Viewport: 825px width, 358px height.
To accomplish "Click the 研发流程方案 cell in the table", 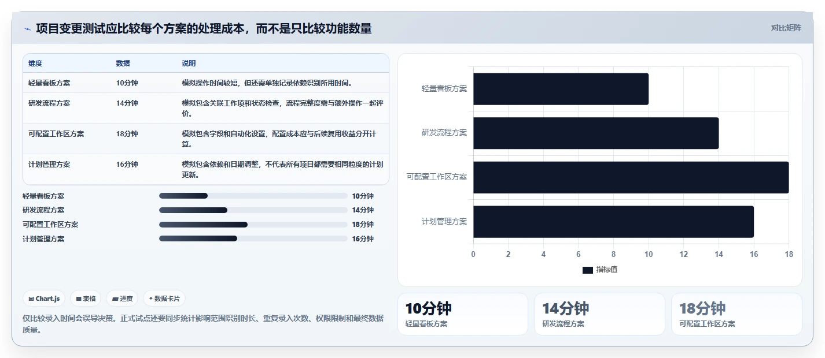I will 49,103.
